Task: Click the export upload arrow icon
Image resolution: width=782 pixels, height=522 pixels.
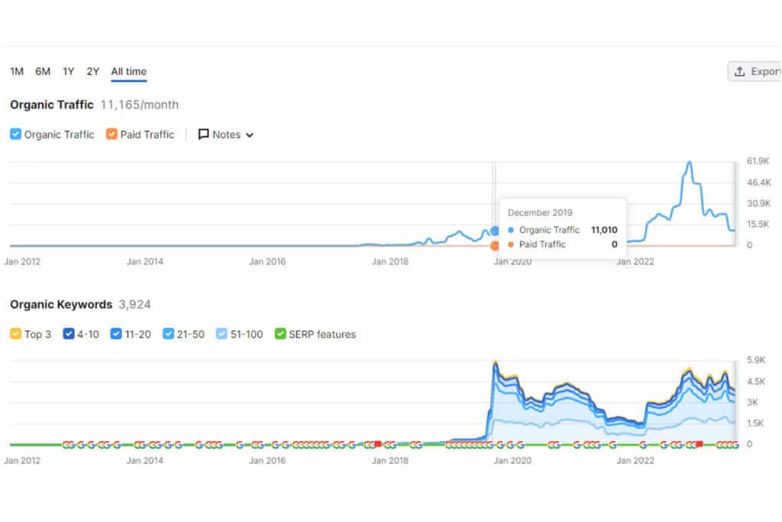Action: click(740, 71)
